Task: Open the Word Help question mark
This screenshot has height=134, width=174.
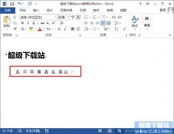Action: [140, 4]
